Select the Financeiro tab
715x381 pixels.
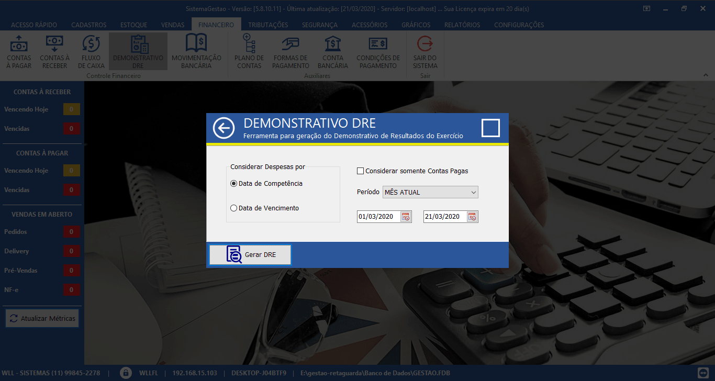(x=216, y=25)
